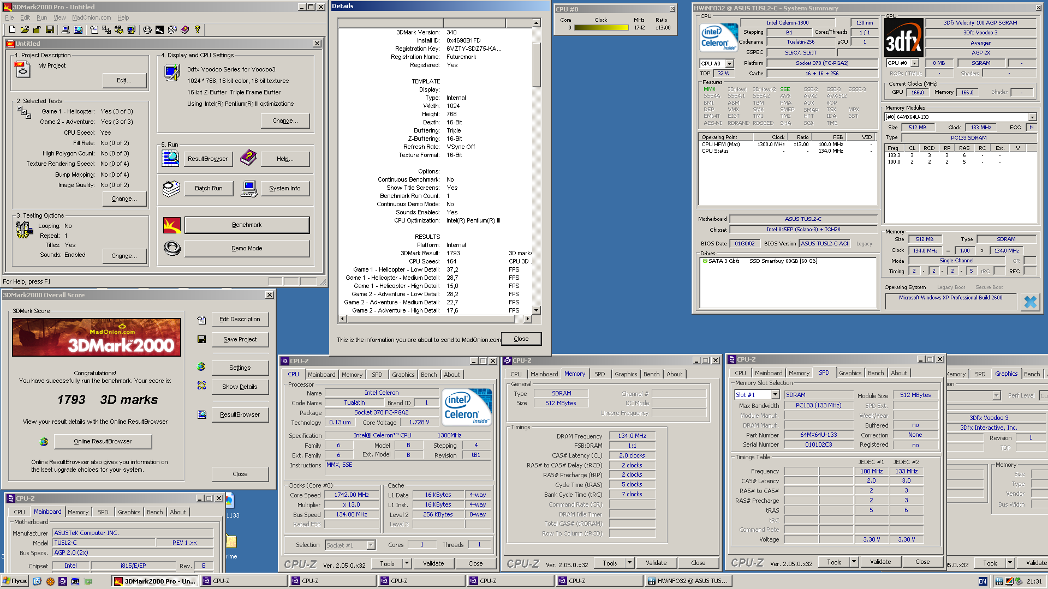Click scroll-down arrow in Details list
1048x589 pixels.
[x=537, y=310]
